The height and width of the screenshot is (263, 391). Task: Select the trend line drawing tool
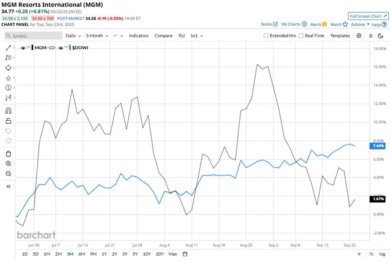point(8,48)
